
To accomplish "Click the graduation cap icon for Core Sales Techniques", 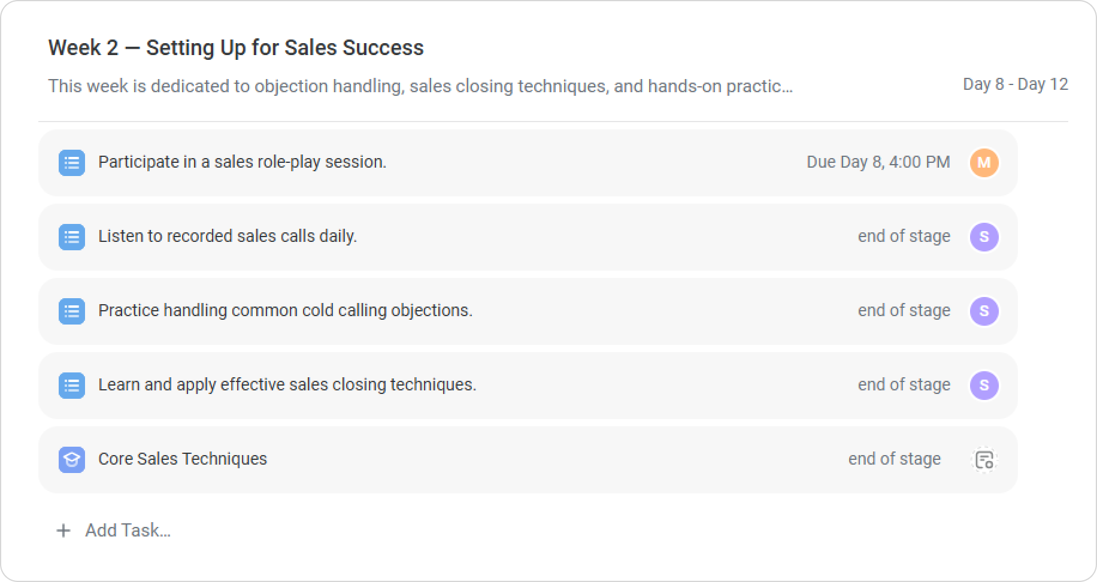I will pos(71,460).
